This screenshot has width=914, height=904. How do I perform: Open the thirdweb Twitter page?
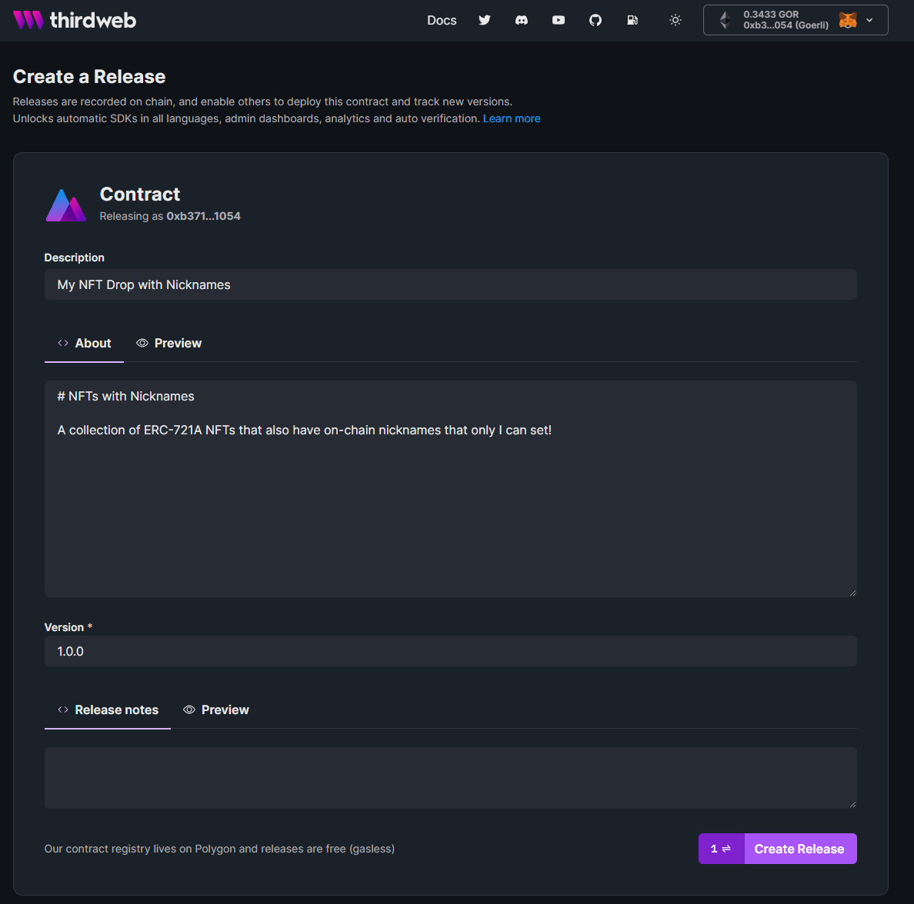(x=485, y=20)
